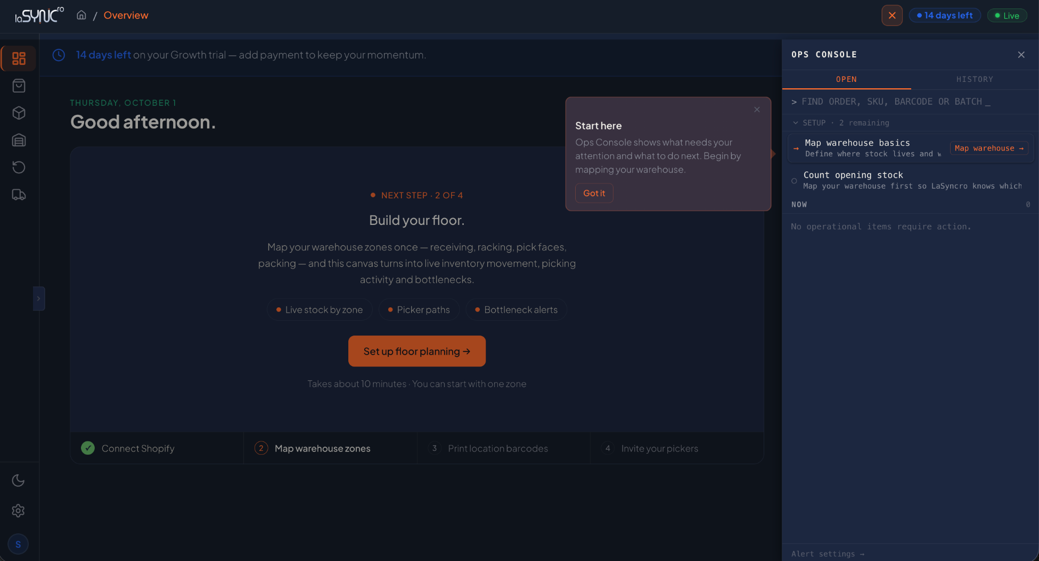Click the green check on Connect Shopify
Image resolution: width=1039 pixels, height=561 pixels.
click(x=88, y=448)
